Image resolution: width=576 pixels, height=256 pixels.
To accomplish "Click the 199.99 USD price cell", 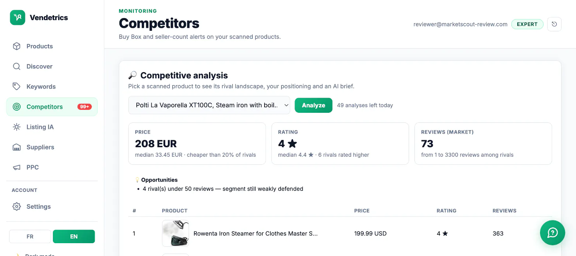I will tap(370, 233).
